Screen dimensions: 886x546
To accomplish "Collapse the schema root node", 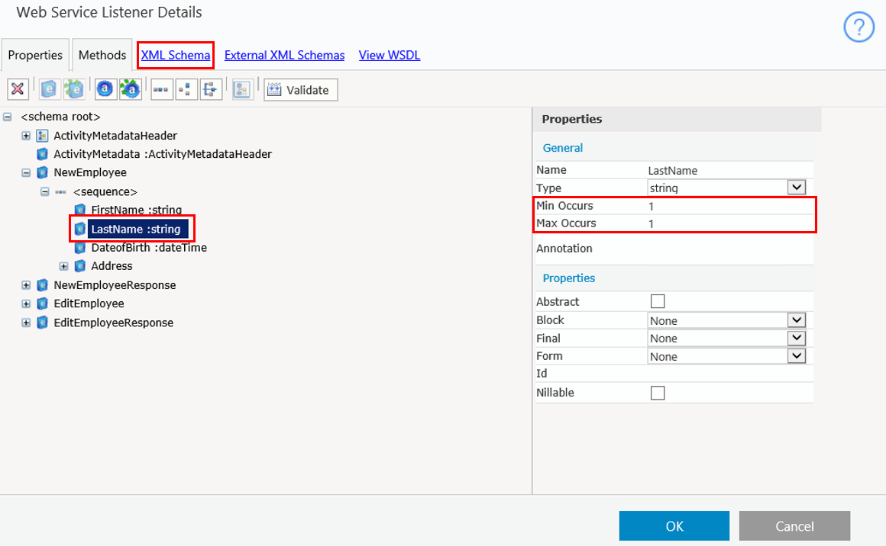I will [x=8, y=117].
